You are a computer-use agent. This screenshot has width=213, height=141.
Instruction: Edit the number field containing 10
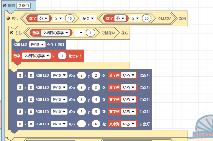(x=70, y=18)
